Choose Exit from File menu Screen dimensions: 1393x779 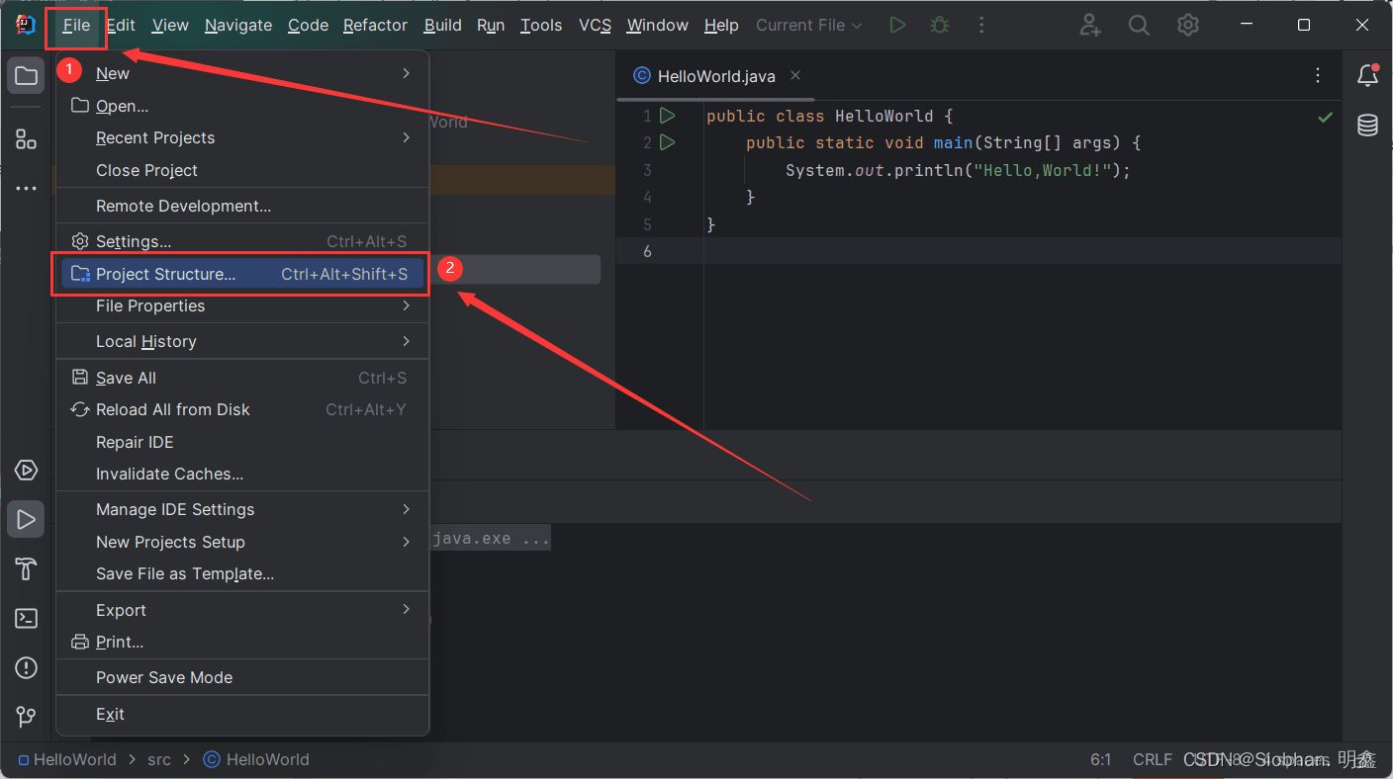(242, 714)
